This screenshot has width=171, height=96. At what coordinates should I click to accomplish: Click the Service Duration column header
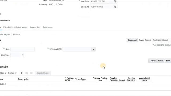coord(131,79)
